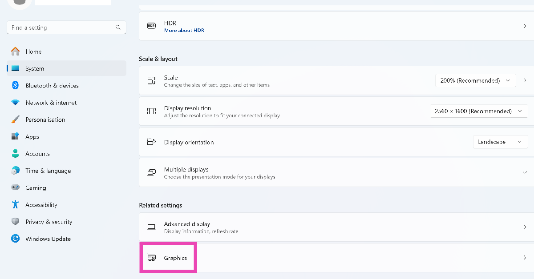Go to Home in sidebar

click(x=33, y=52)
